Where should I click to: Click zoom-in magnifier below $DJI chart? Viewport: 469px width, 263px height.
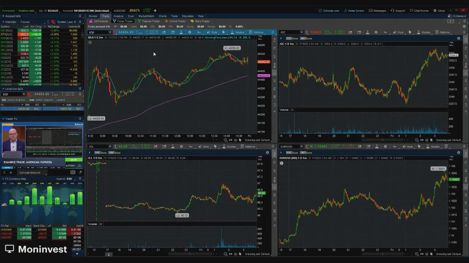225,140
